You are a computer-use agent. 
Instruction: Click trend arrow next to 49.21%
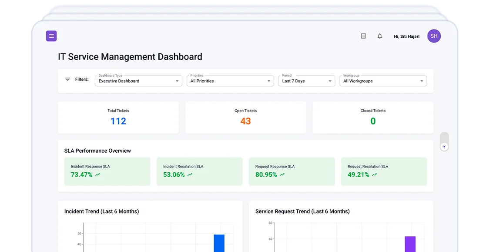[375, 175]
